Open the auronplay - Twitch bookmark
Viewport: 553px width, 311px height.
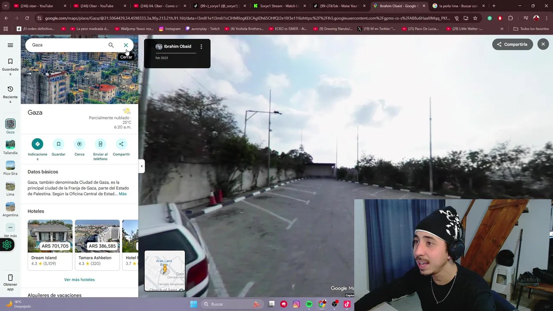[x=203, y=29]
